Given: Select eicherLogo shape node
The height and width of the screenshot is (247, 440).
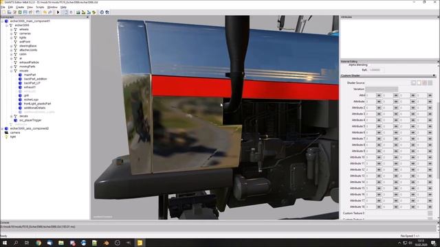Looking at the screenshot, I should point(31,99).
